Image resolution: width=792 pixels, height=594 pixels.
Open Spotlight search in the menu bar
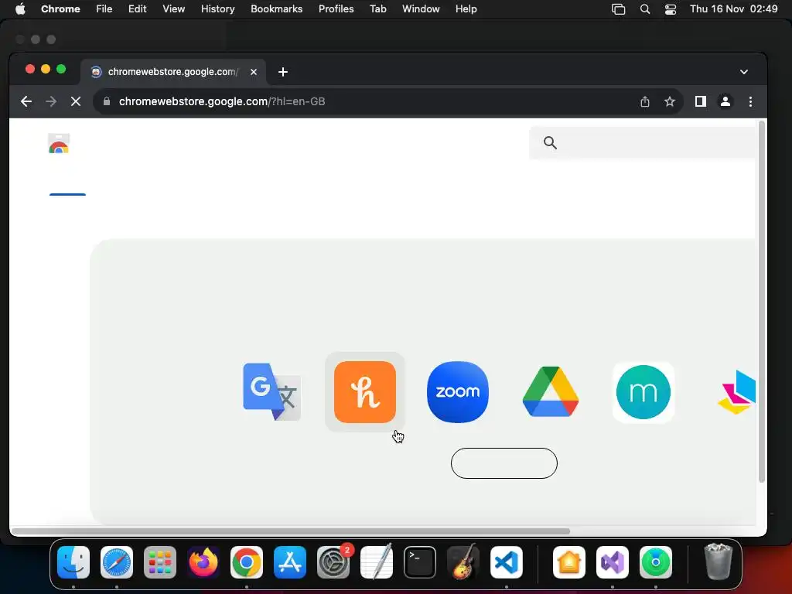(645, 9)
